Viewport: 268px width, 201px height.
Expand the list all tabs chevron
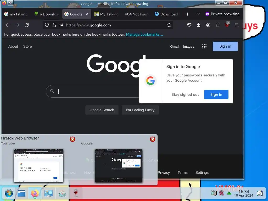coord(198,14)
